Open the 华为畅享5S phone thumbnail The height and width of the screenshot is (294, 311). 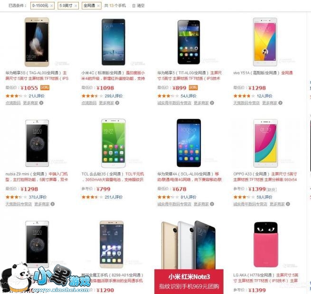click(x=37, y=42)
